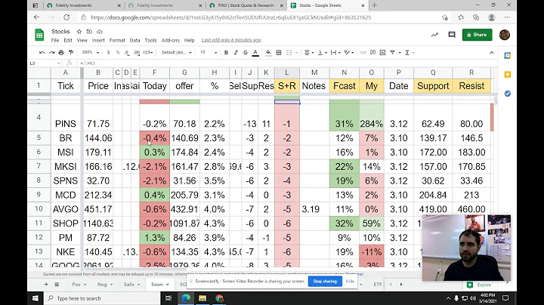Toggle filter using the funnel icon
The height and width of the screenshot is (305, 544).
click(x=392, y=53)
